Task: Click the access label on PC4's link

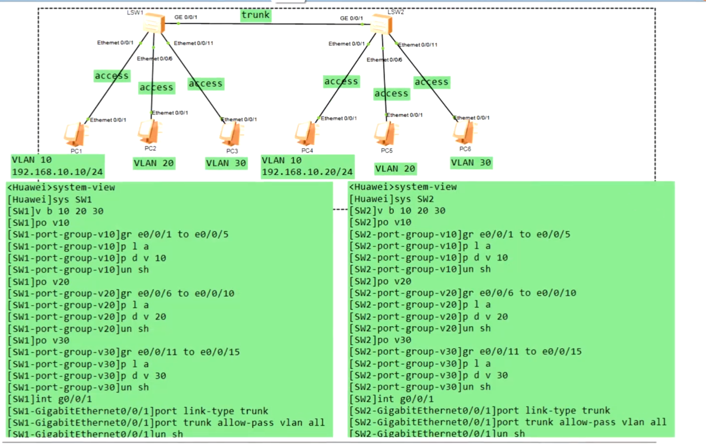Action: coord(341,82)
